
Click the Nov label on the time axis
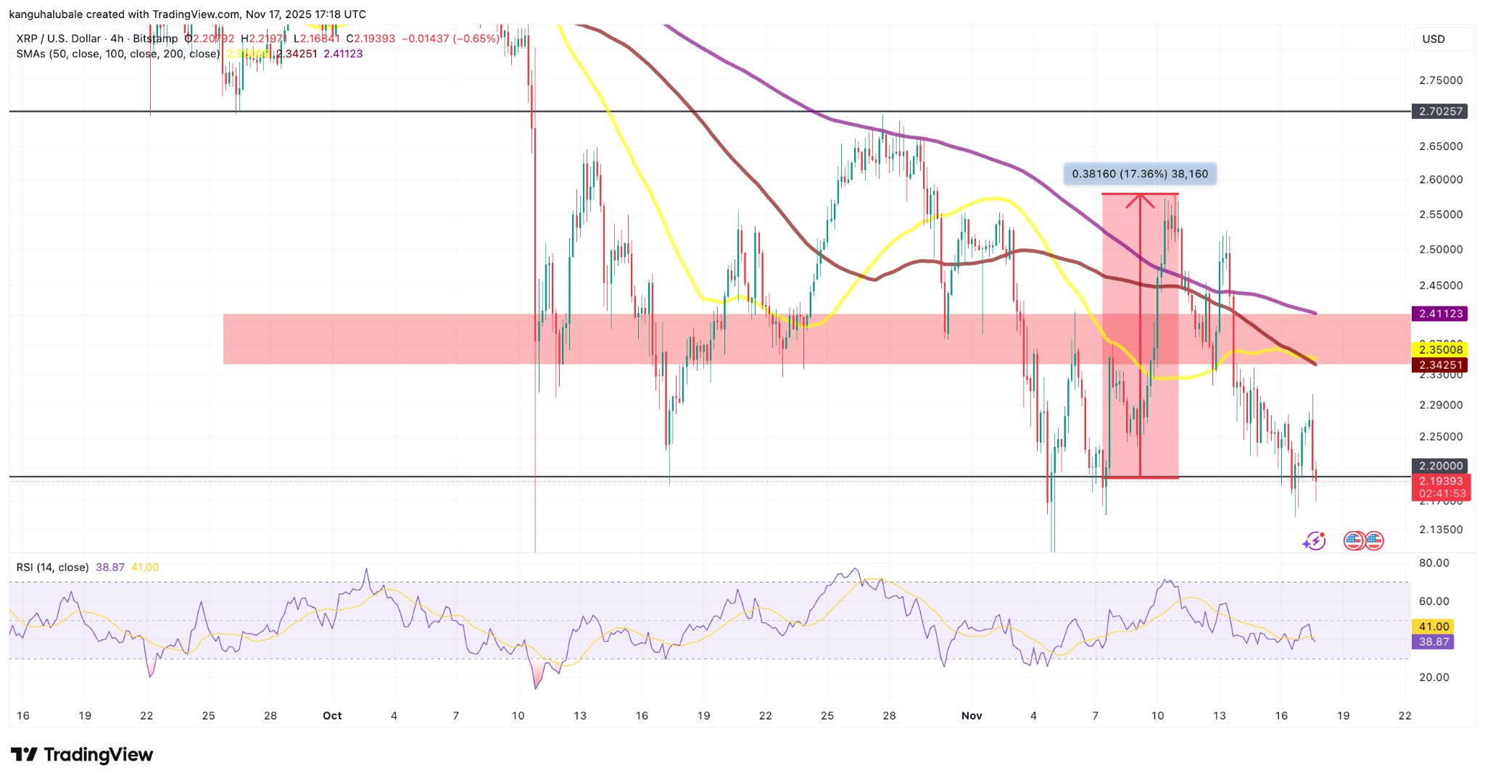coord(972,715)
